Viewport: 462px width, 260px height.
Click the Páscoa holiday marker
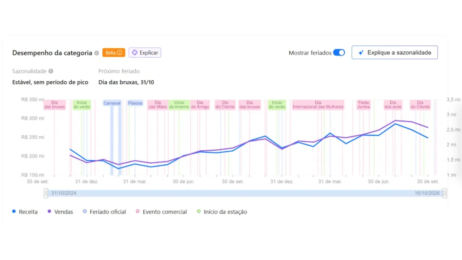(135, 103)
